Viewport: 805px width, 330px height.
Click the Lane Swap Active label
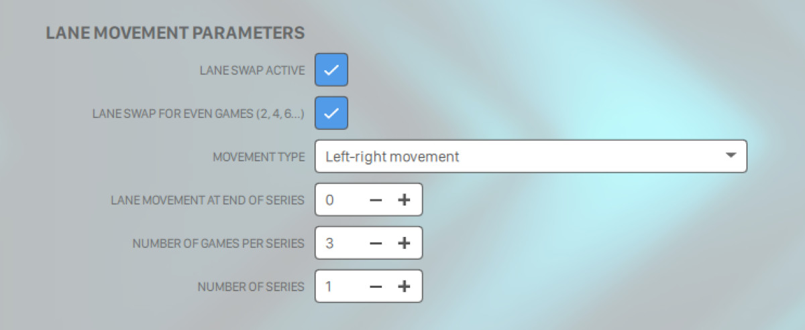252,71
